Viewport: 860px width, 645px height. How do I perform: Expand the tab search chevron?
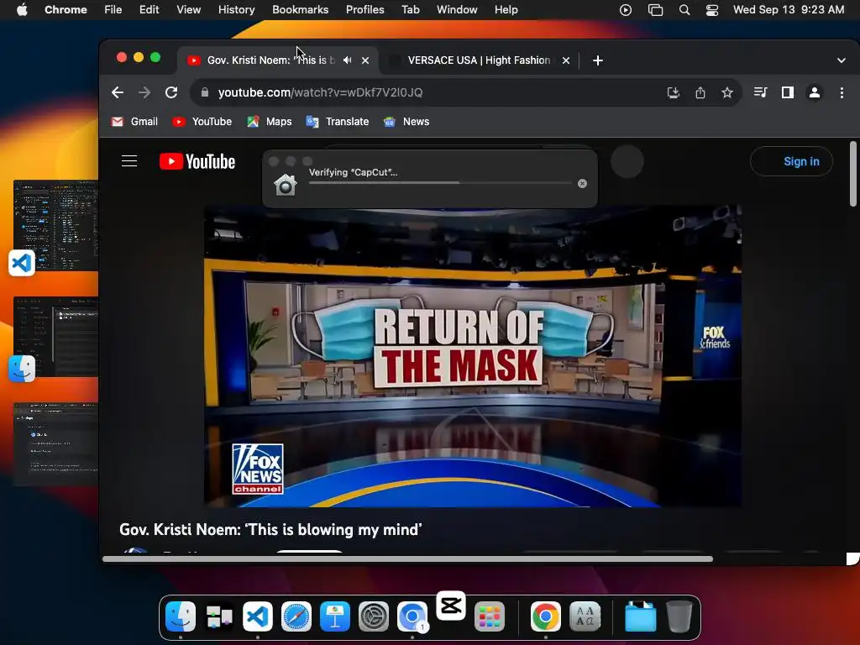point(842,60)
